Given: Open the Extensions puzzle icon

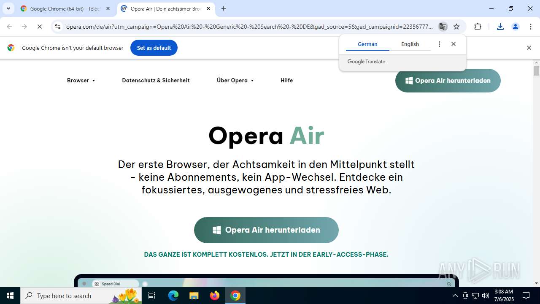Looking at the screenshot, I should click(478, 27).
